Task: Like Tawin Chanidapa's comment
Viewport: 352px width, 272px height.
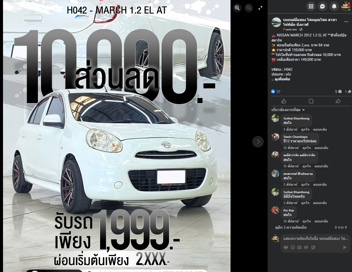Action: (306, 148)
